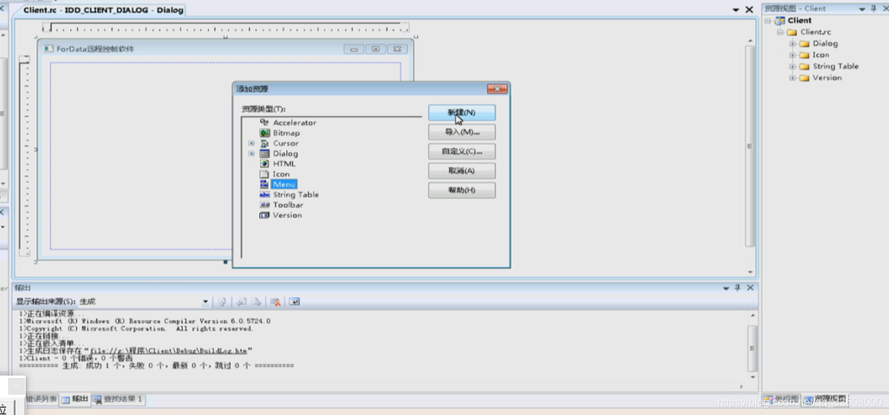Select the String Table resource type icon in list

[265, 194]
